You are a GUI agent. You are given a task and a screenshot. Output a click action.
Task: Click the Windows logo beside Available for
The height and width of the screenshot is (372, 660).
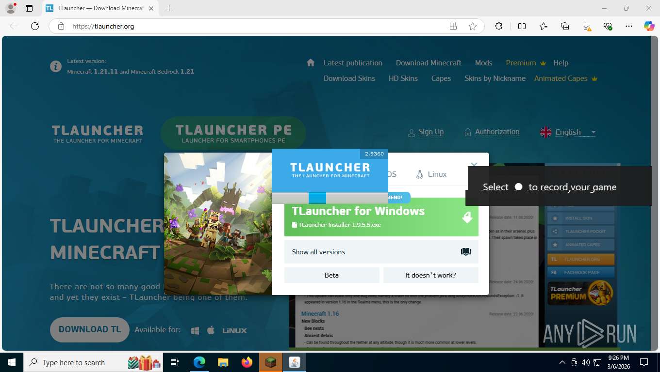195,330
